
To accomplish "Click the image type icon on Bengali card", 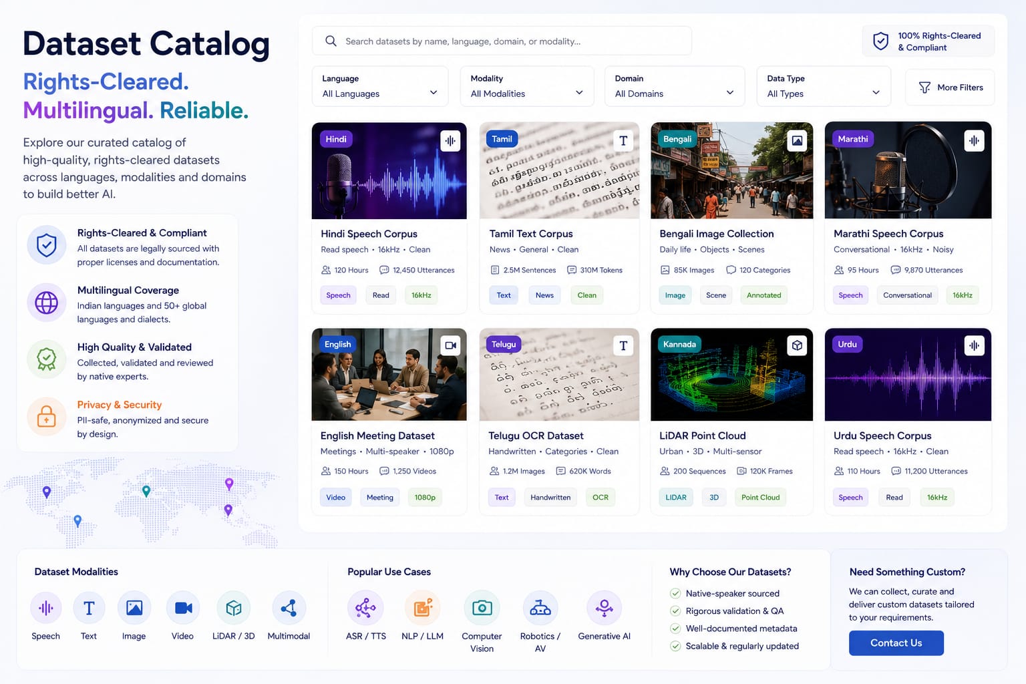I will point(797,140).
